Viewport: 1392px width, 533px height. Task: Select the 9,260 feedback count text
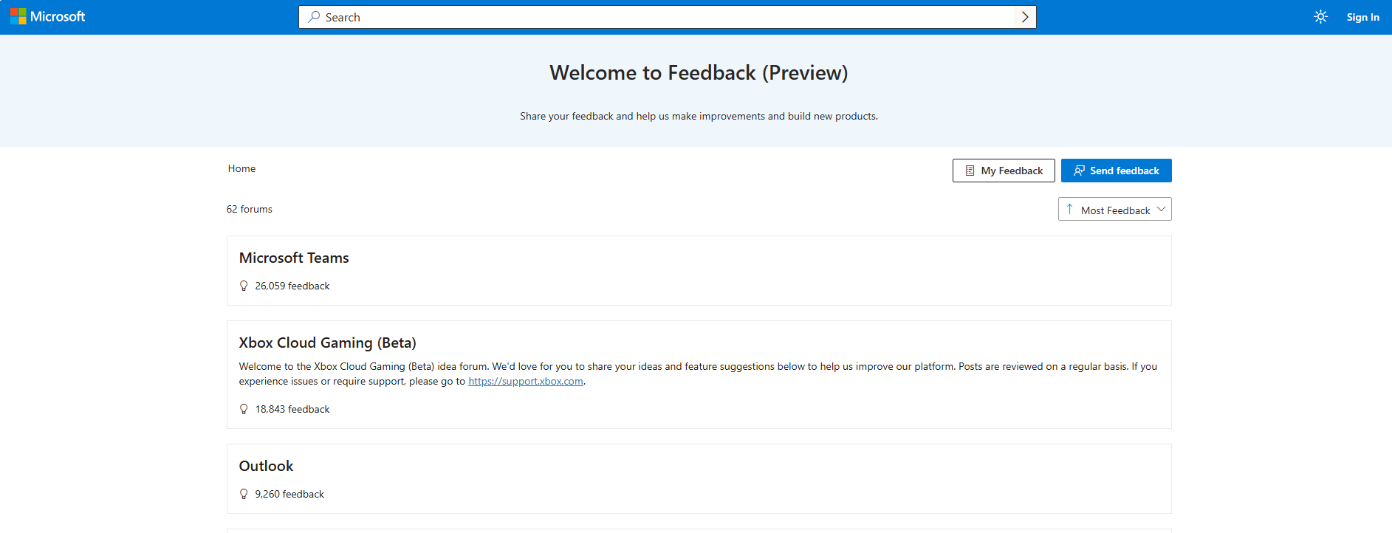point(289,494)
